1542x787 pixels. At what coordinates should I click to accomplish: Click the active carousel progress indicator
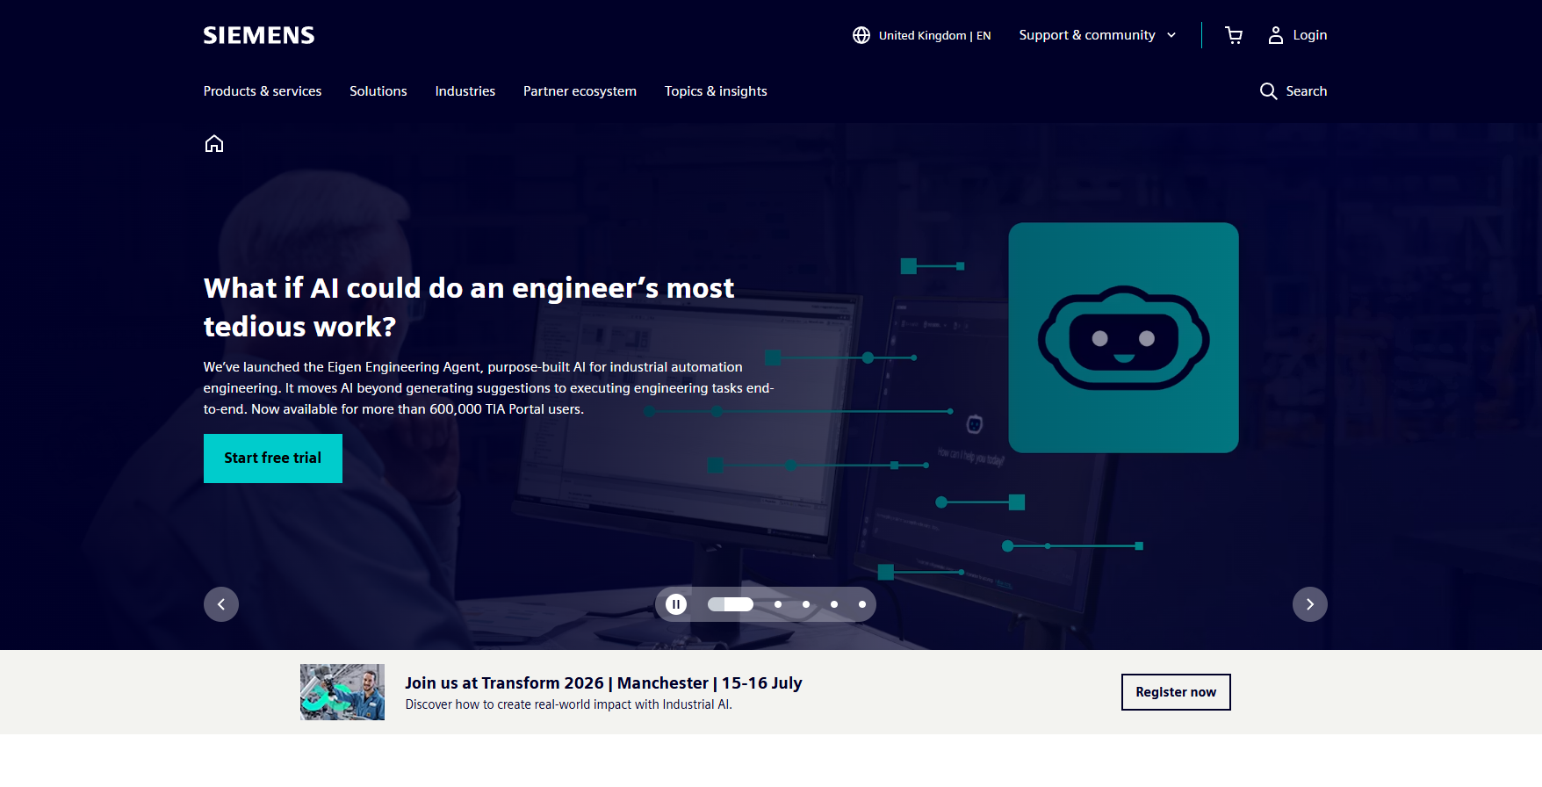[x=731, y=604]
